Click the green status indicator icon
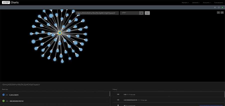Image resolution: width=225 pixels, height=106 pixels. point(222,7)
